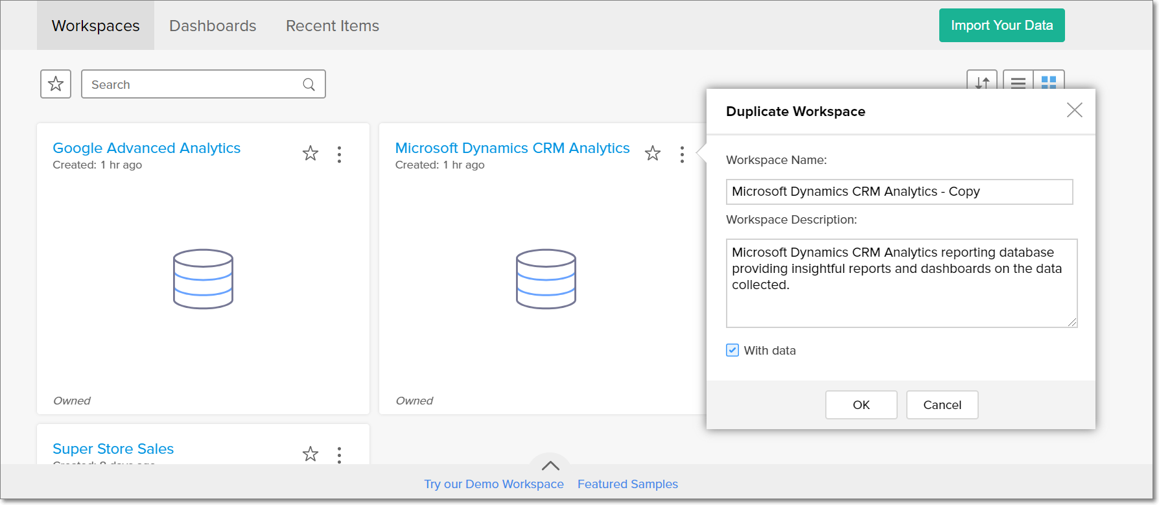Screen dimensions: 1159x505
Task: Confirm duplication with OK button
Action: [861, 405]
